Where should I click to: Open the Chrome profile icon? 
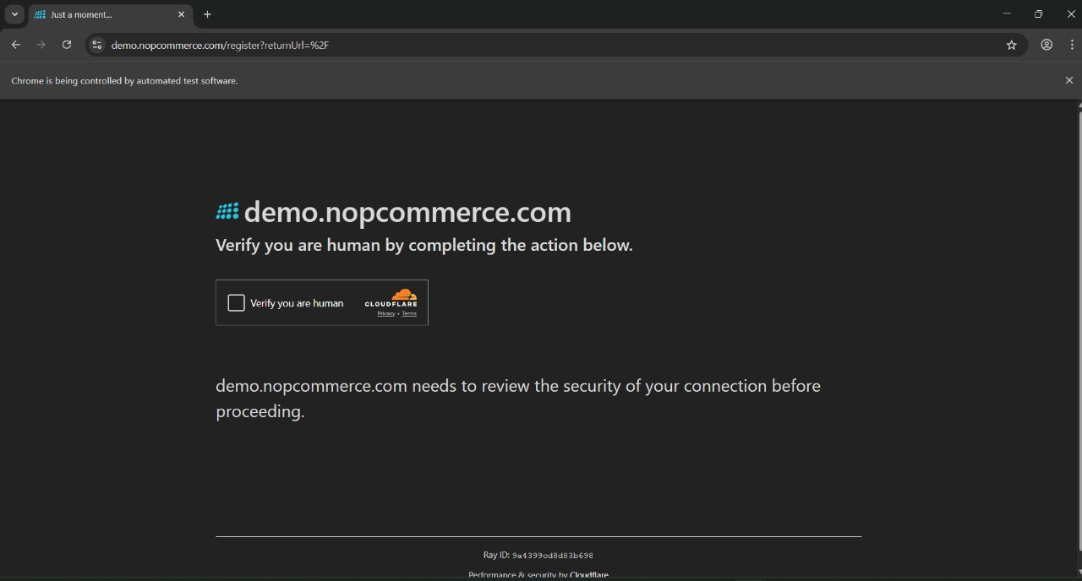click(x=1046, y=45)
